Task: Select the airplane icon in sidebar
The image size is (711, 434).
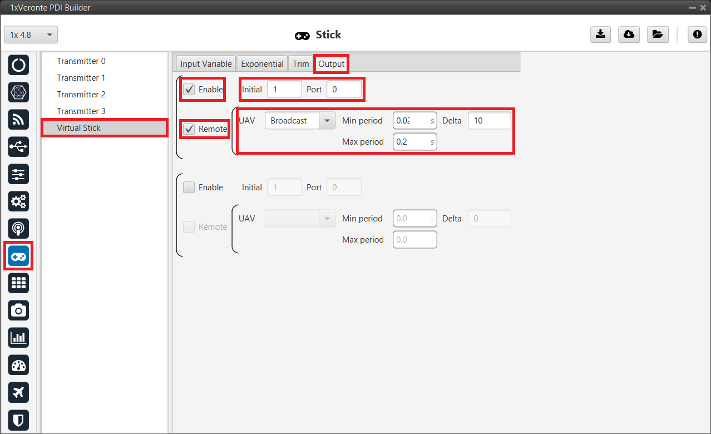Action: pyautogui.click(x=18, y=392)
